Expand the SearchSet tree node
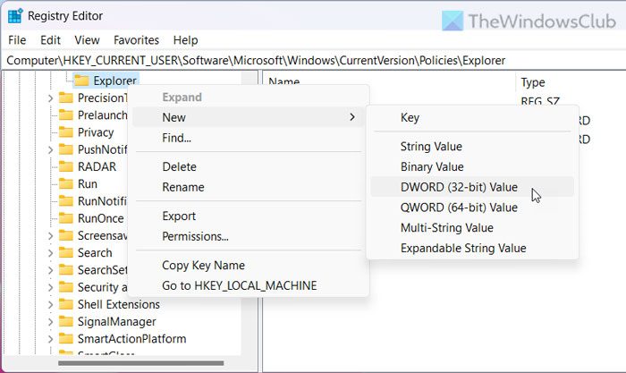 click(x=50, y=270)
